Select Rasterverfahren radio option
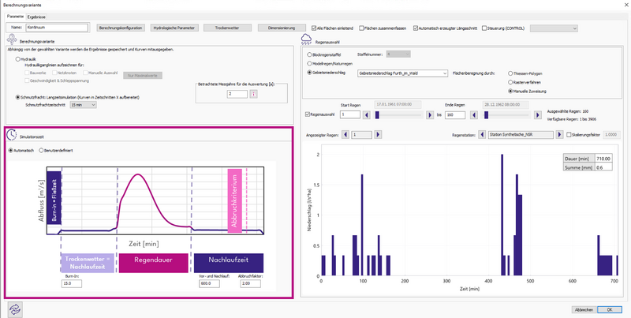This screenshot has height=318, width=631. click(x=510, y=82)
